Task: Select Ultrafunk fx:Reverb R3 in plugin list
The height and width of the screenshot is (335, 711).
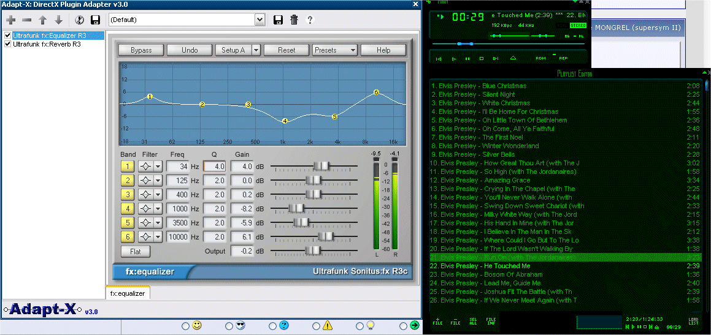Action: click(x=47, y=44)
